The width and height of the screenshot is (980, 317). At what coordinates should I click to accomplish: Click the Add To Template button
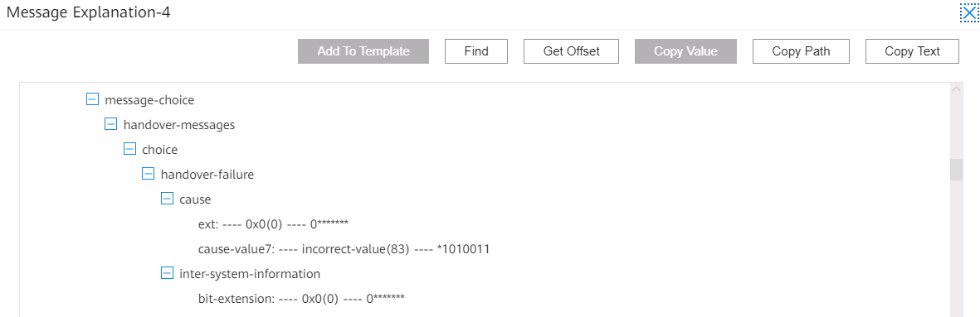(x=363, y=51)
